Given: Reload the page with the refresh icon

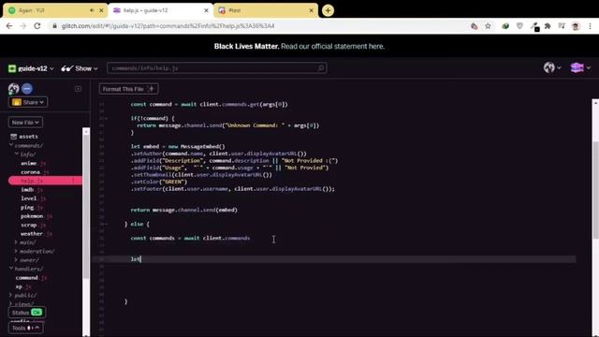Looking at the screenshot, I should (37, 26).
